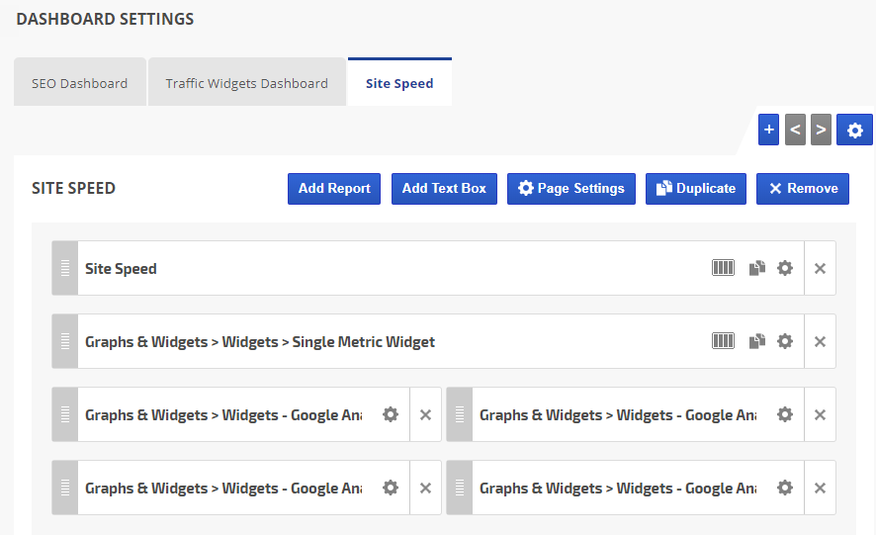Grab the drag handle of the Site Speed row
The height and width of the screenshot is (535, 876).
(x=65, y=268)
